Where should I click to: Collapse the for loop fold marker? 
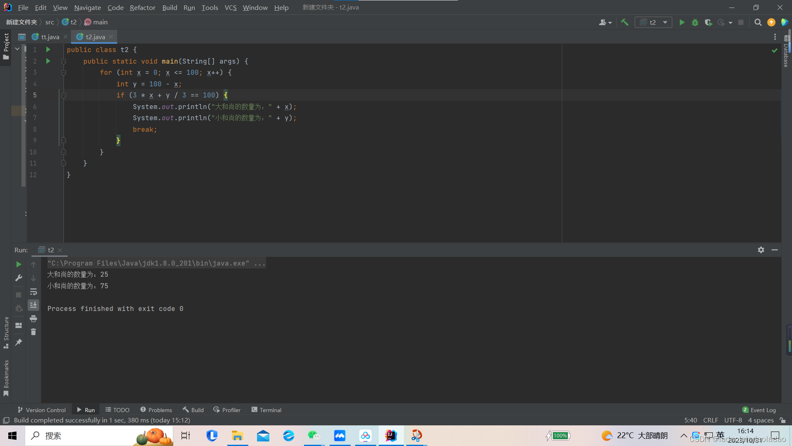(64, 73)
